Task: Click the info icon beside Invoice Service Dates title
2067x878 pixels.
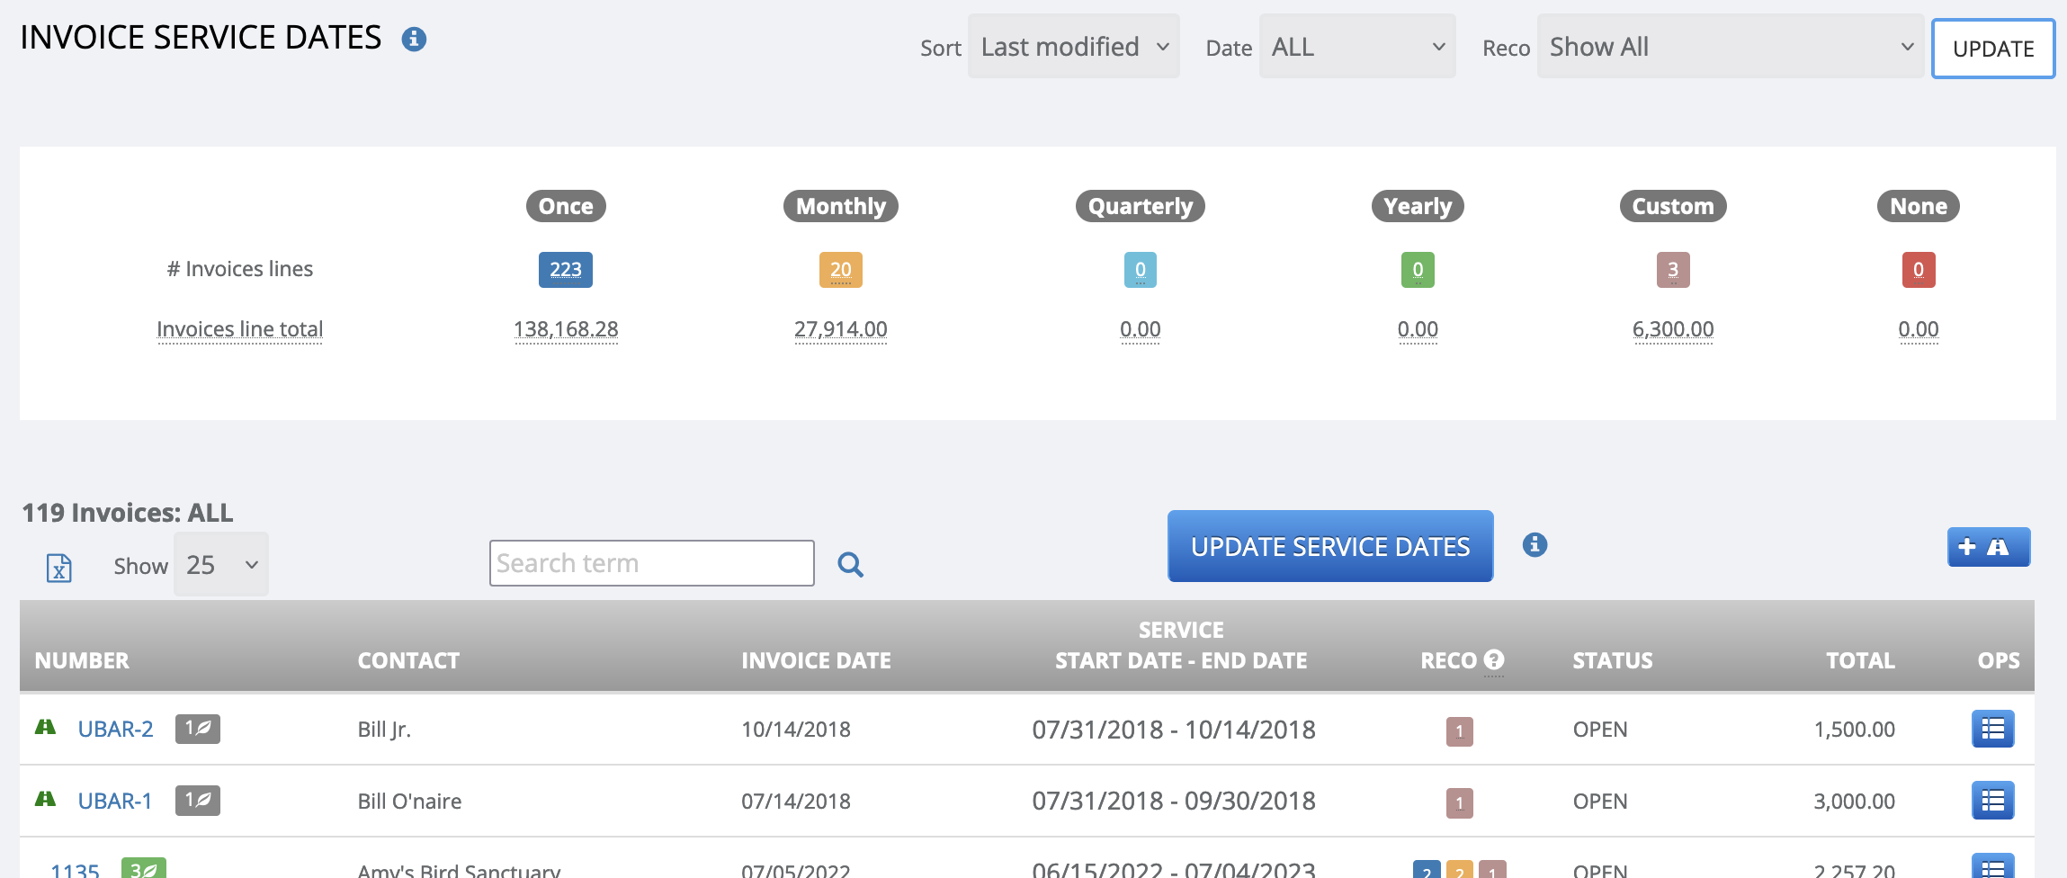Action: click(414, 39)
